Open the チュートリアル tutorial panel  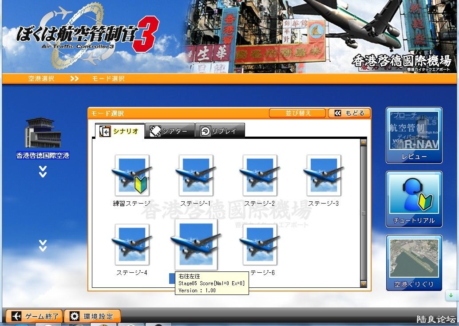click(414, 199)
